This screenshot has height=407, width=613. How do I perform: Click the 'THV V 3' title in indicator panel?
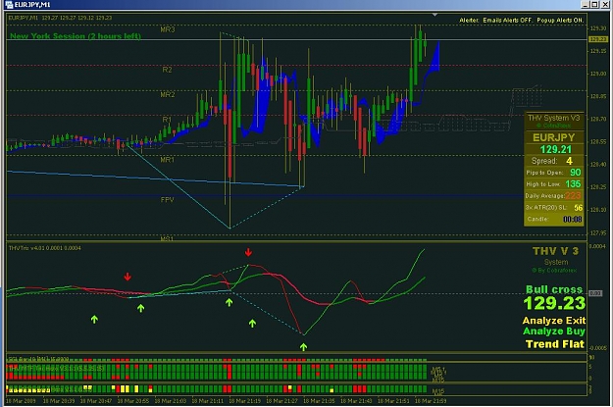pos(555,251)
